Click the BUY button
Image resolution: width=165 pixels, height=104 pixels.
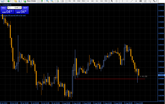(x=25, y=8)
